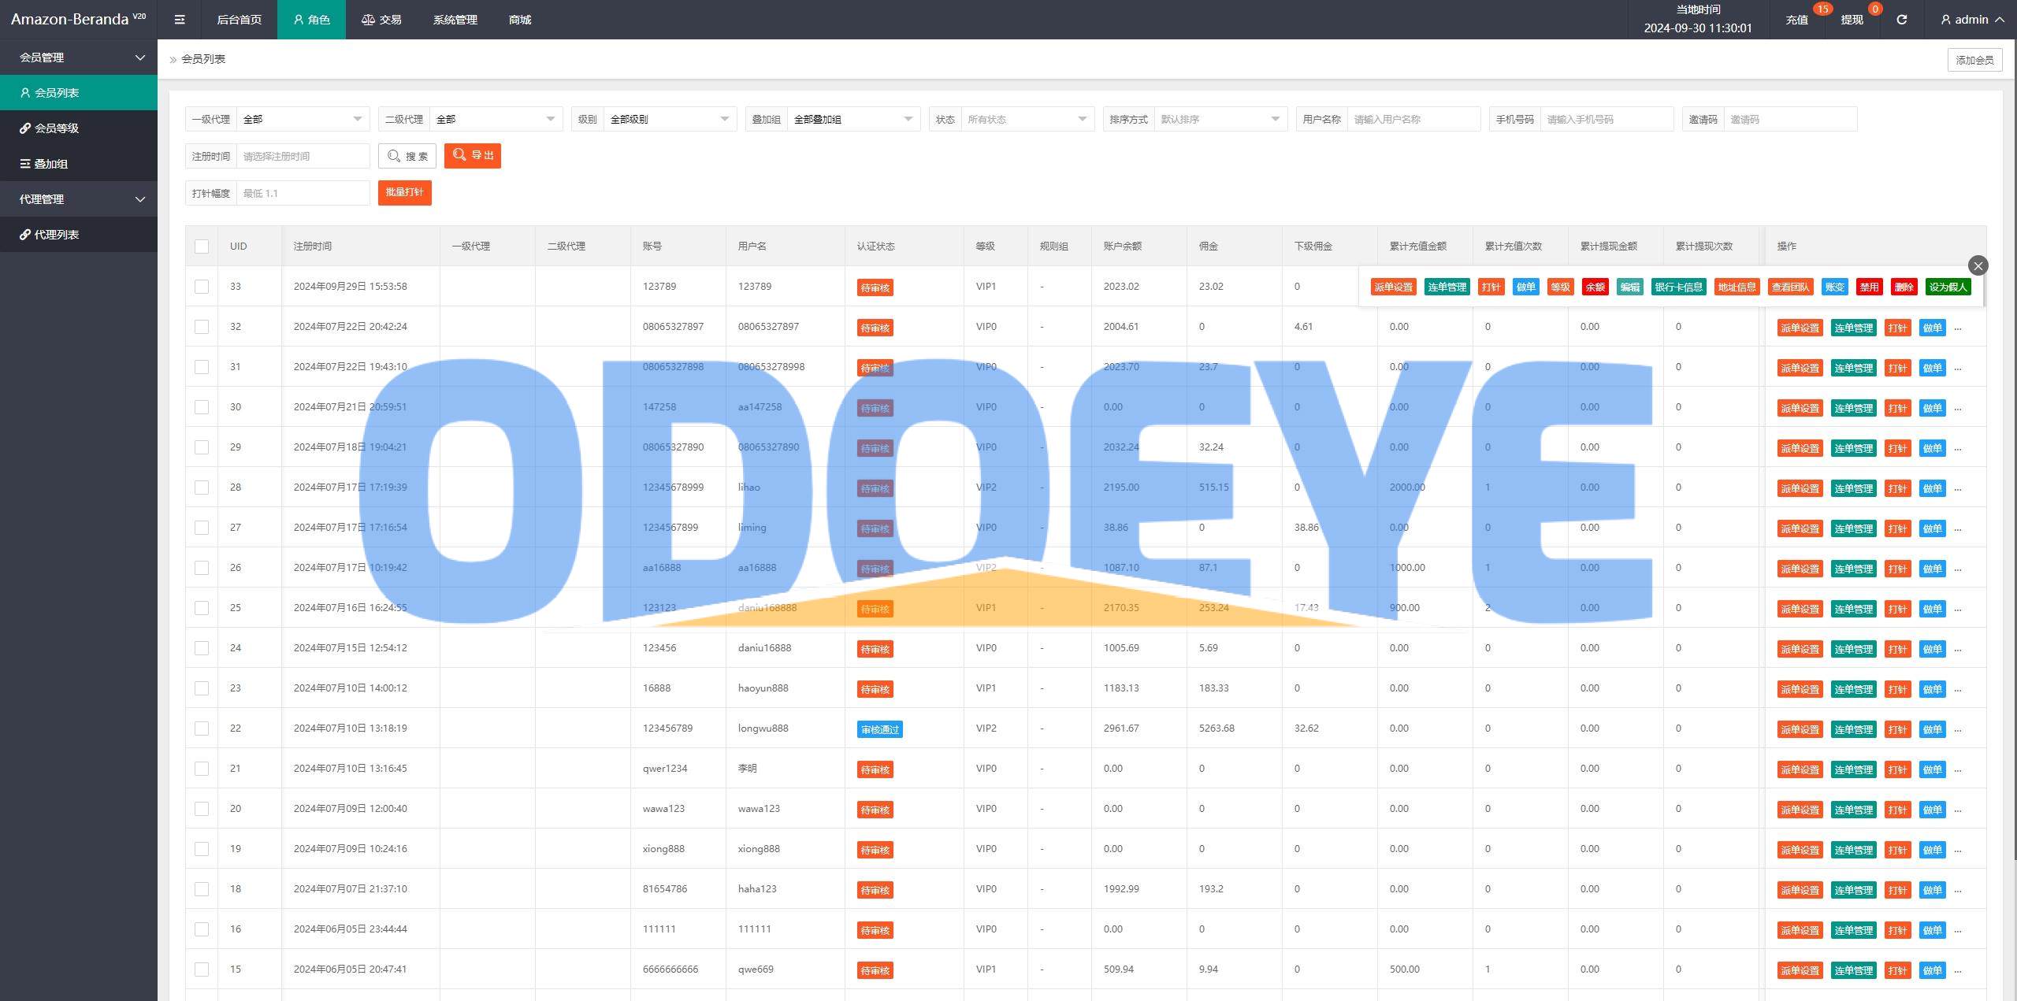Show more actions for UID 15 row
This screenshot has height=1001, width=2017.
[x=1958, y=970]
